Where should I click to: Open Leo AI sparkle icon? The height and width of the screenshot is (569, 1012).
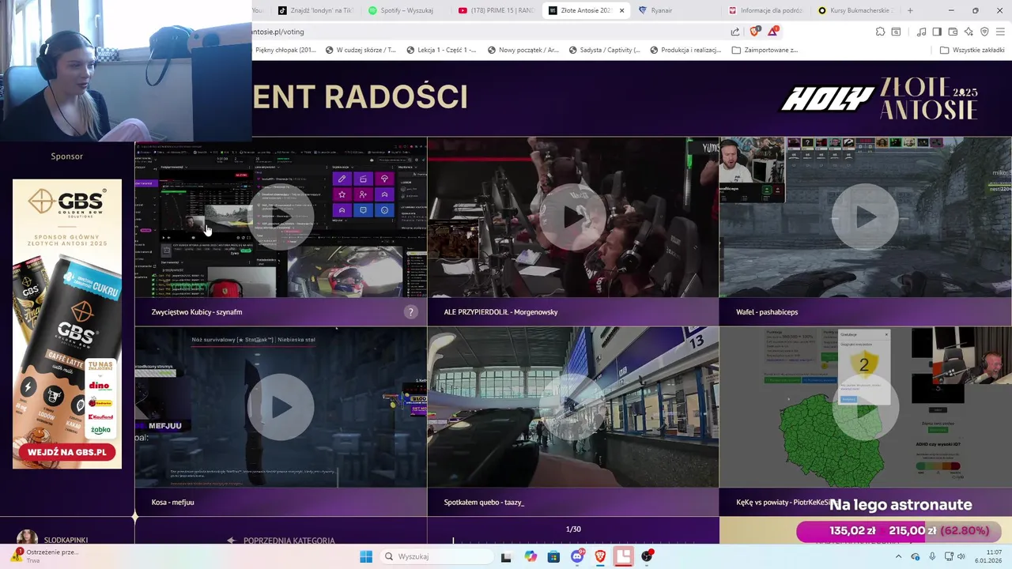[969, 32]
